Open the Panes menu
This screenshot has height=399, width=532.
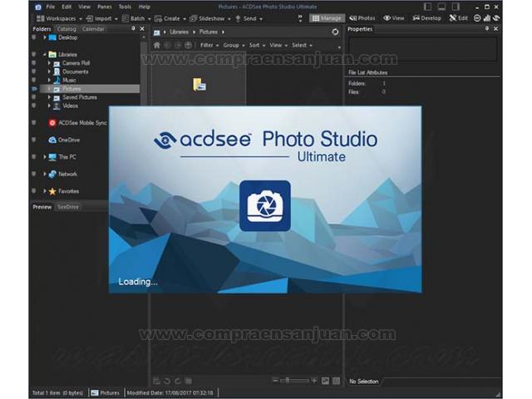(x=105, y=7)
